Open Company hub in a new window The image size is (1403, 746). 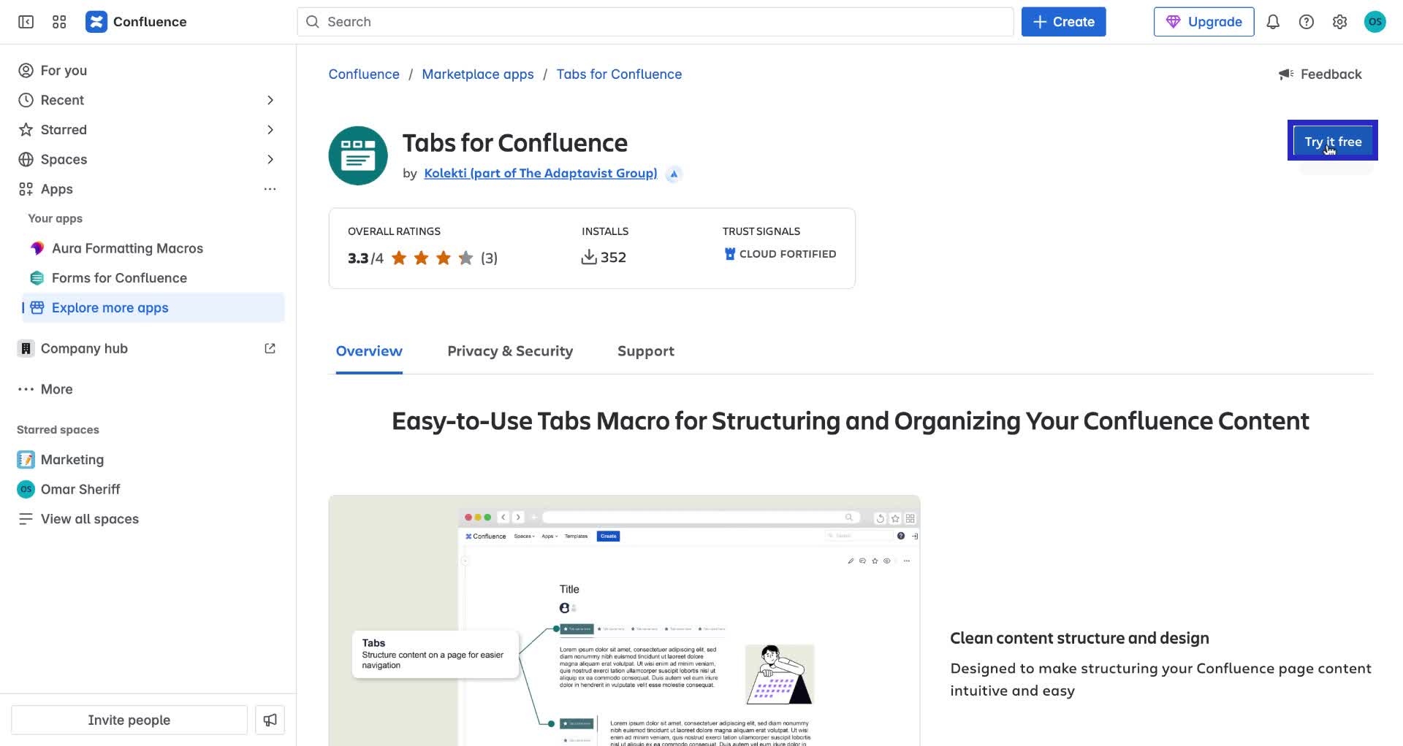click(270, 348)
